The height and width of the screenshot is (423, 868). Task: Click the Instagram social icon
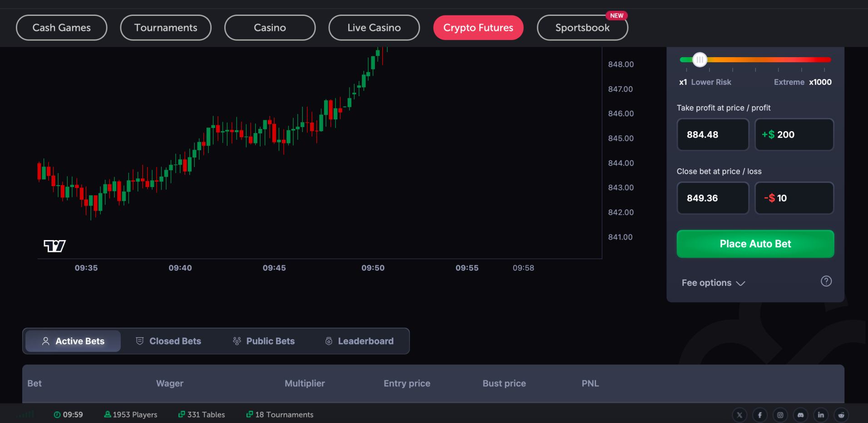coord(780,414)
